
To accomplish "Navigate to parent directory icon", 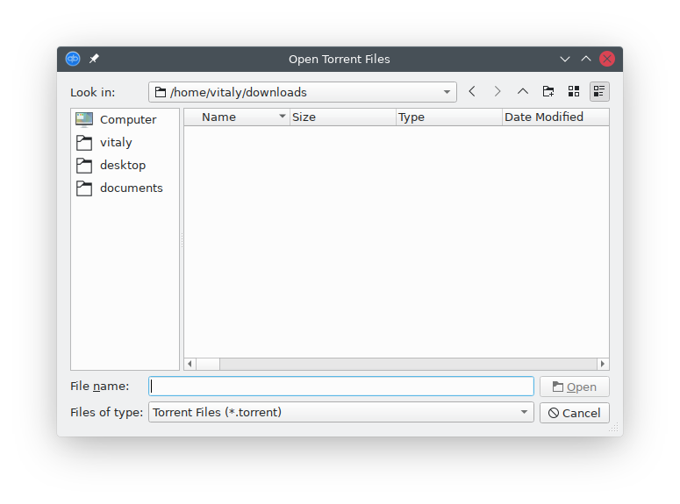I will (x=523, y=91).
